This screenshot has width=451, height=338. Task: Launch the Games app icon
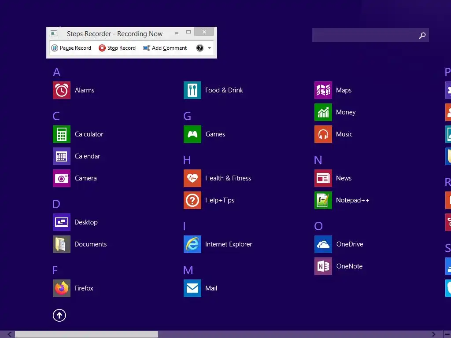coord(192,134)
